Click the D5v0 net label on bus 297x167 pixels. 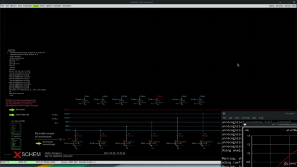click(x=67, y=122)
